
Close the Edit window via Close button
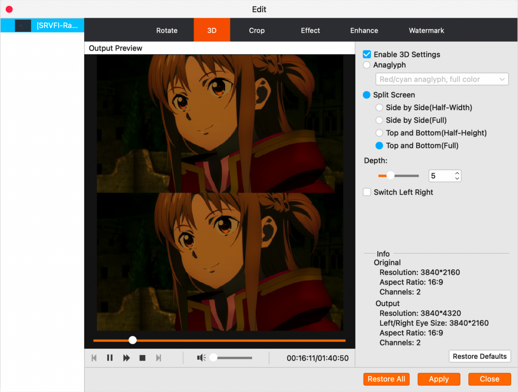pyautogui.click(x=489, y=379)
